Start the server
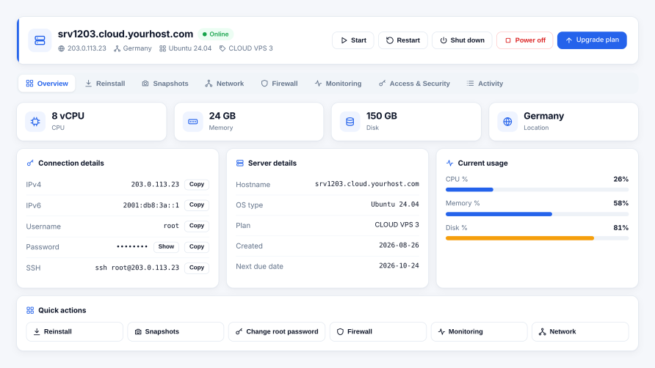655x368 pixels. pyautogui.click(x=353, y=40)
